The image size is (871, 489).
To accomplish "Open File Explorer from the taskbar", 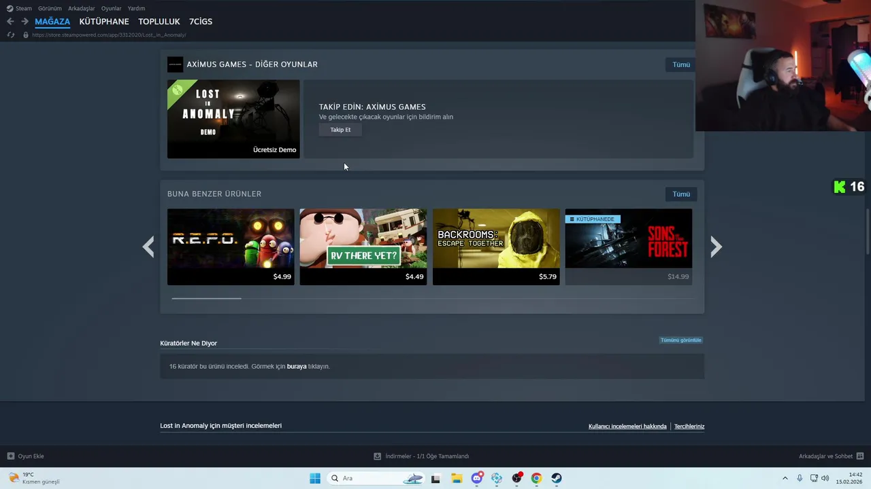I will pos(457,478).
